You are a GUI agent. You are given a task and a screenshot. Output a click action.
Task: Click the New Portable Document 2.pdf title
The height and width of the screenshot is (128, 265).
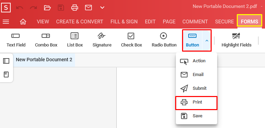pyautogui.click(x=225, y=7)
